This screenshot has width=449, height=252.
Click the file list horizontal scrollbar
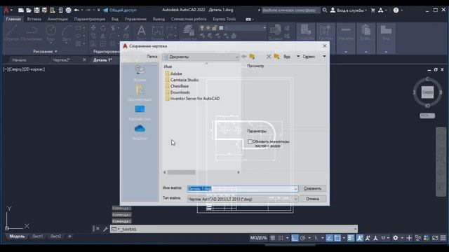pyautogui.click(x=201, y=172)
